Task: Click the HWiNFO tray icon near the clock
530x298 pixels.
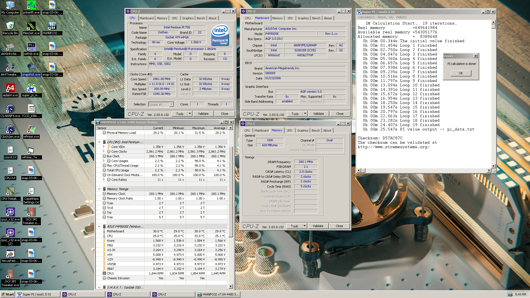Action: (x=510, y=294)
